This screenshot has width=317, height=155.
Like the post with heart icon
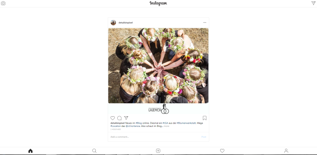(113, 118)
